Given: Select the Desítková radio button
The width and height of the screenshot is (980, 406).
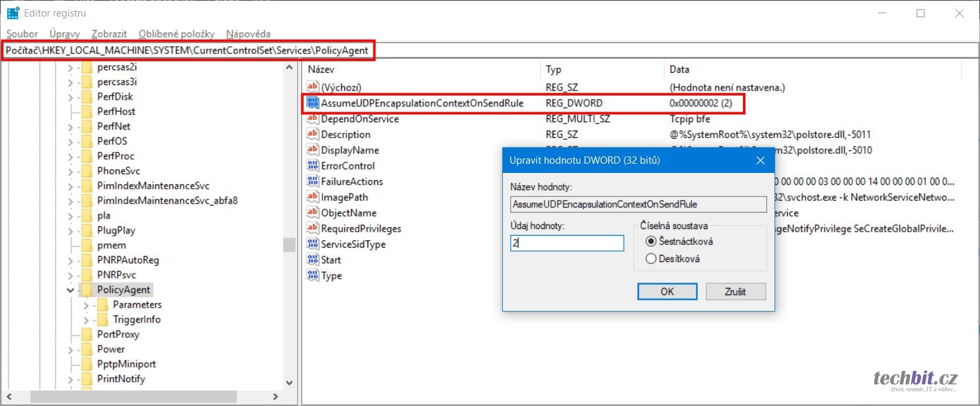Looking at the screenshot, I should click(651, 259).
